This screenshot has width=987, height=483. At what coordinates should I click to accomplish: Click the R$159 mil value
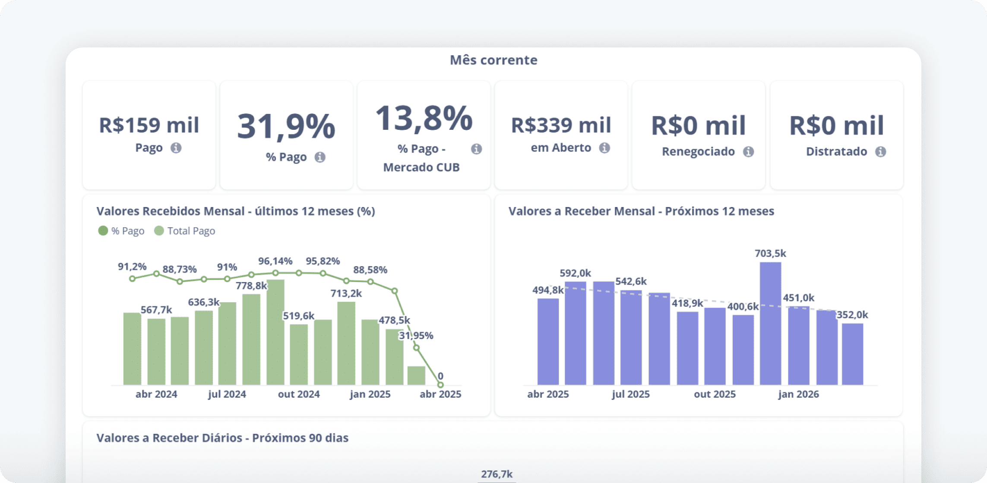(x=149, y=125)
